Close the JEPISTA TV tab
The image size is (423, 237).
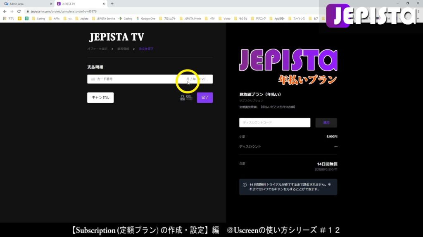click(x=104, y=4)
